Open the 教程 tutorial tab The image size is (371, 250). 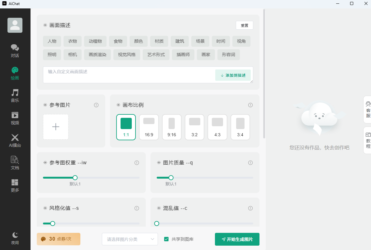coord(368,140)
